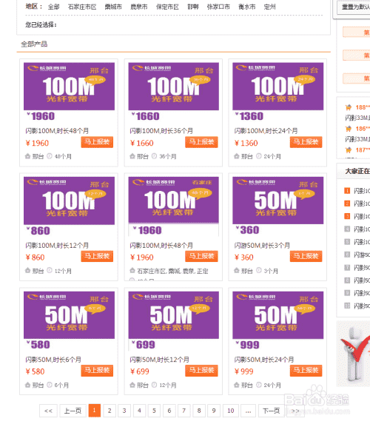Click rank 1 badge in popular list
Image resolution: width=370 pixels, height=424 pixels.
[x=347, y=191]
